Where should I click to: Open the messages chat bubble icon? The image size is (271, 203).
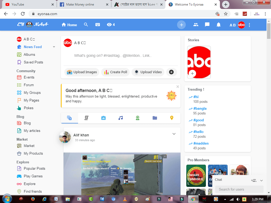[x=207, y=25]
